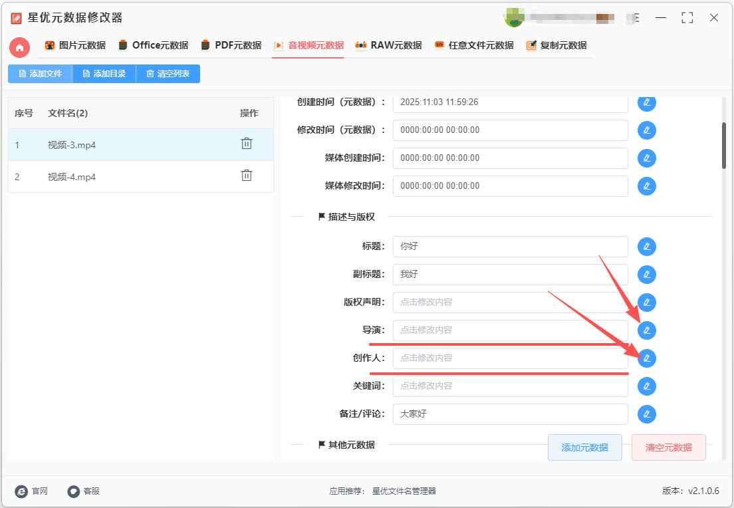Open the 客服 support link
This screenshot has height=508, width=734.
tap(84, 491)
